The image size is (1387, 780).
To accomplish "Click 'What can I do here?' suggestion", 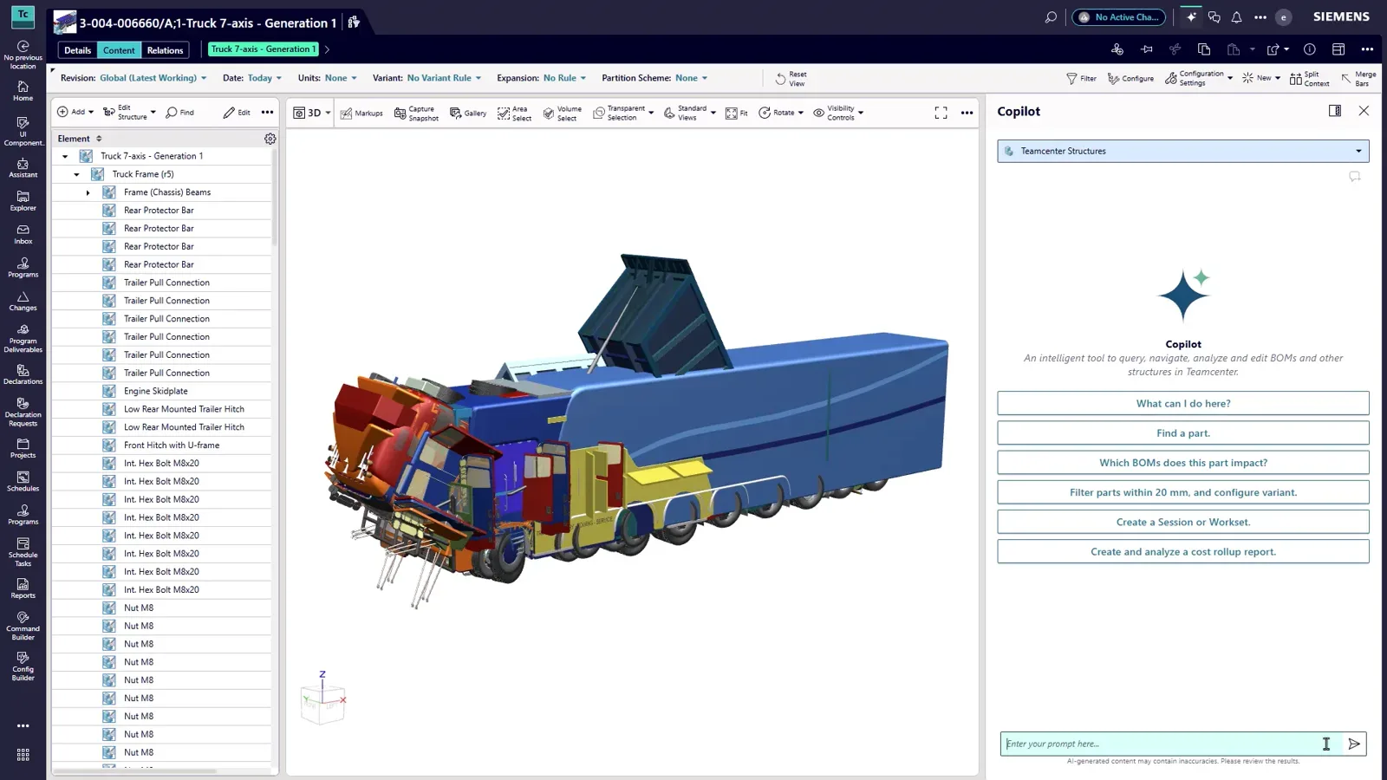I will pos(1183,403).
